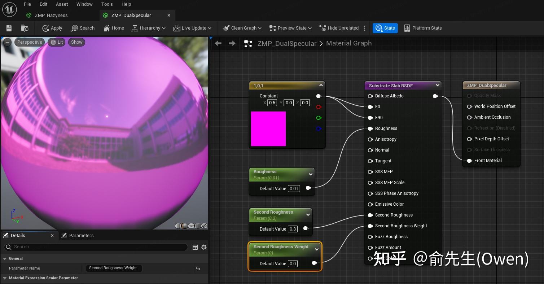Click the forward navigation arrow
The width and height of the screenshot is (544, 284).
tap(232, 43)
